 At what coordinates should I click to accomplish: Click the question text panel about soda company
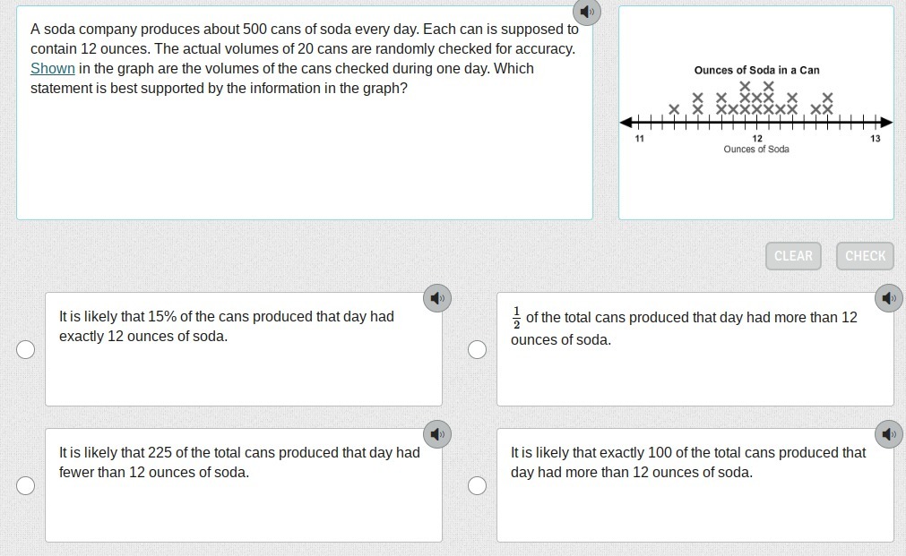click(x=305, y=113)
